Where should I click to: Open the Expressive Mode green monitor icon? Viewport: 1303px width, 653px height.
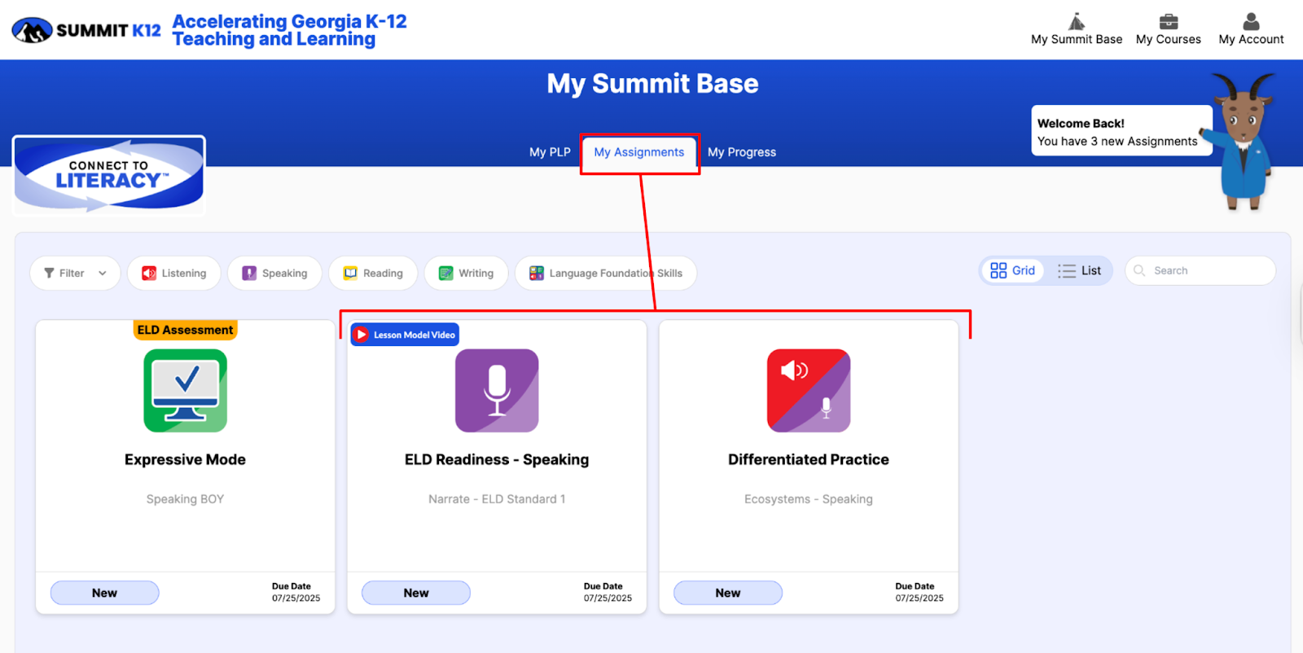tap(186, 391)
